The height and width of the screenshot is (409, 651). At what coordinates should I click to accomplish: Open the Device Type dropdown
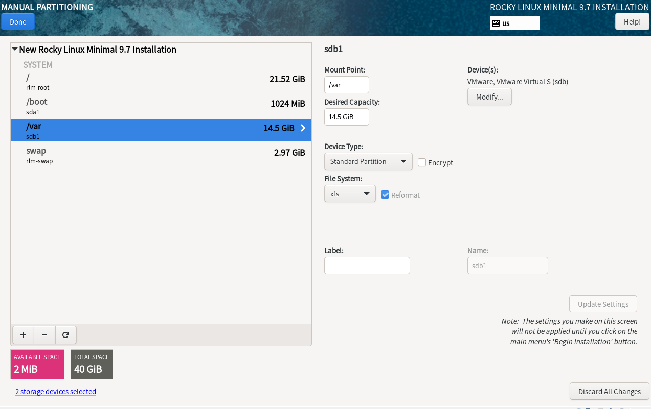point(368,161)
